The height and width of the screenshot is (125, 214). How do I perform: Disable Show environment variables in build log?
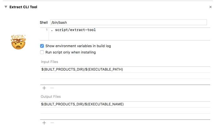point(42,46)
